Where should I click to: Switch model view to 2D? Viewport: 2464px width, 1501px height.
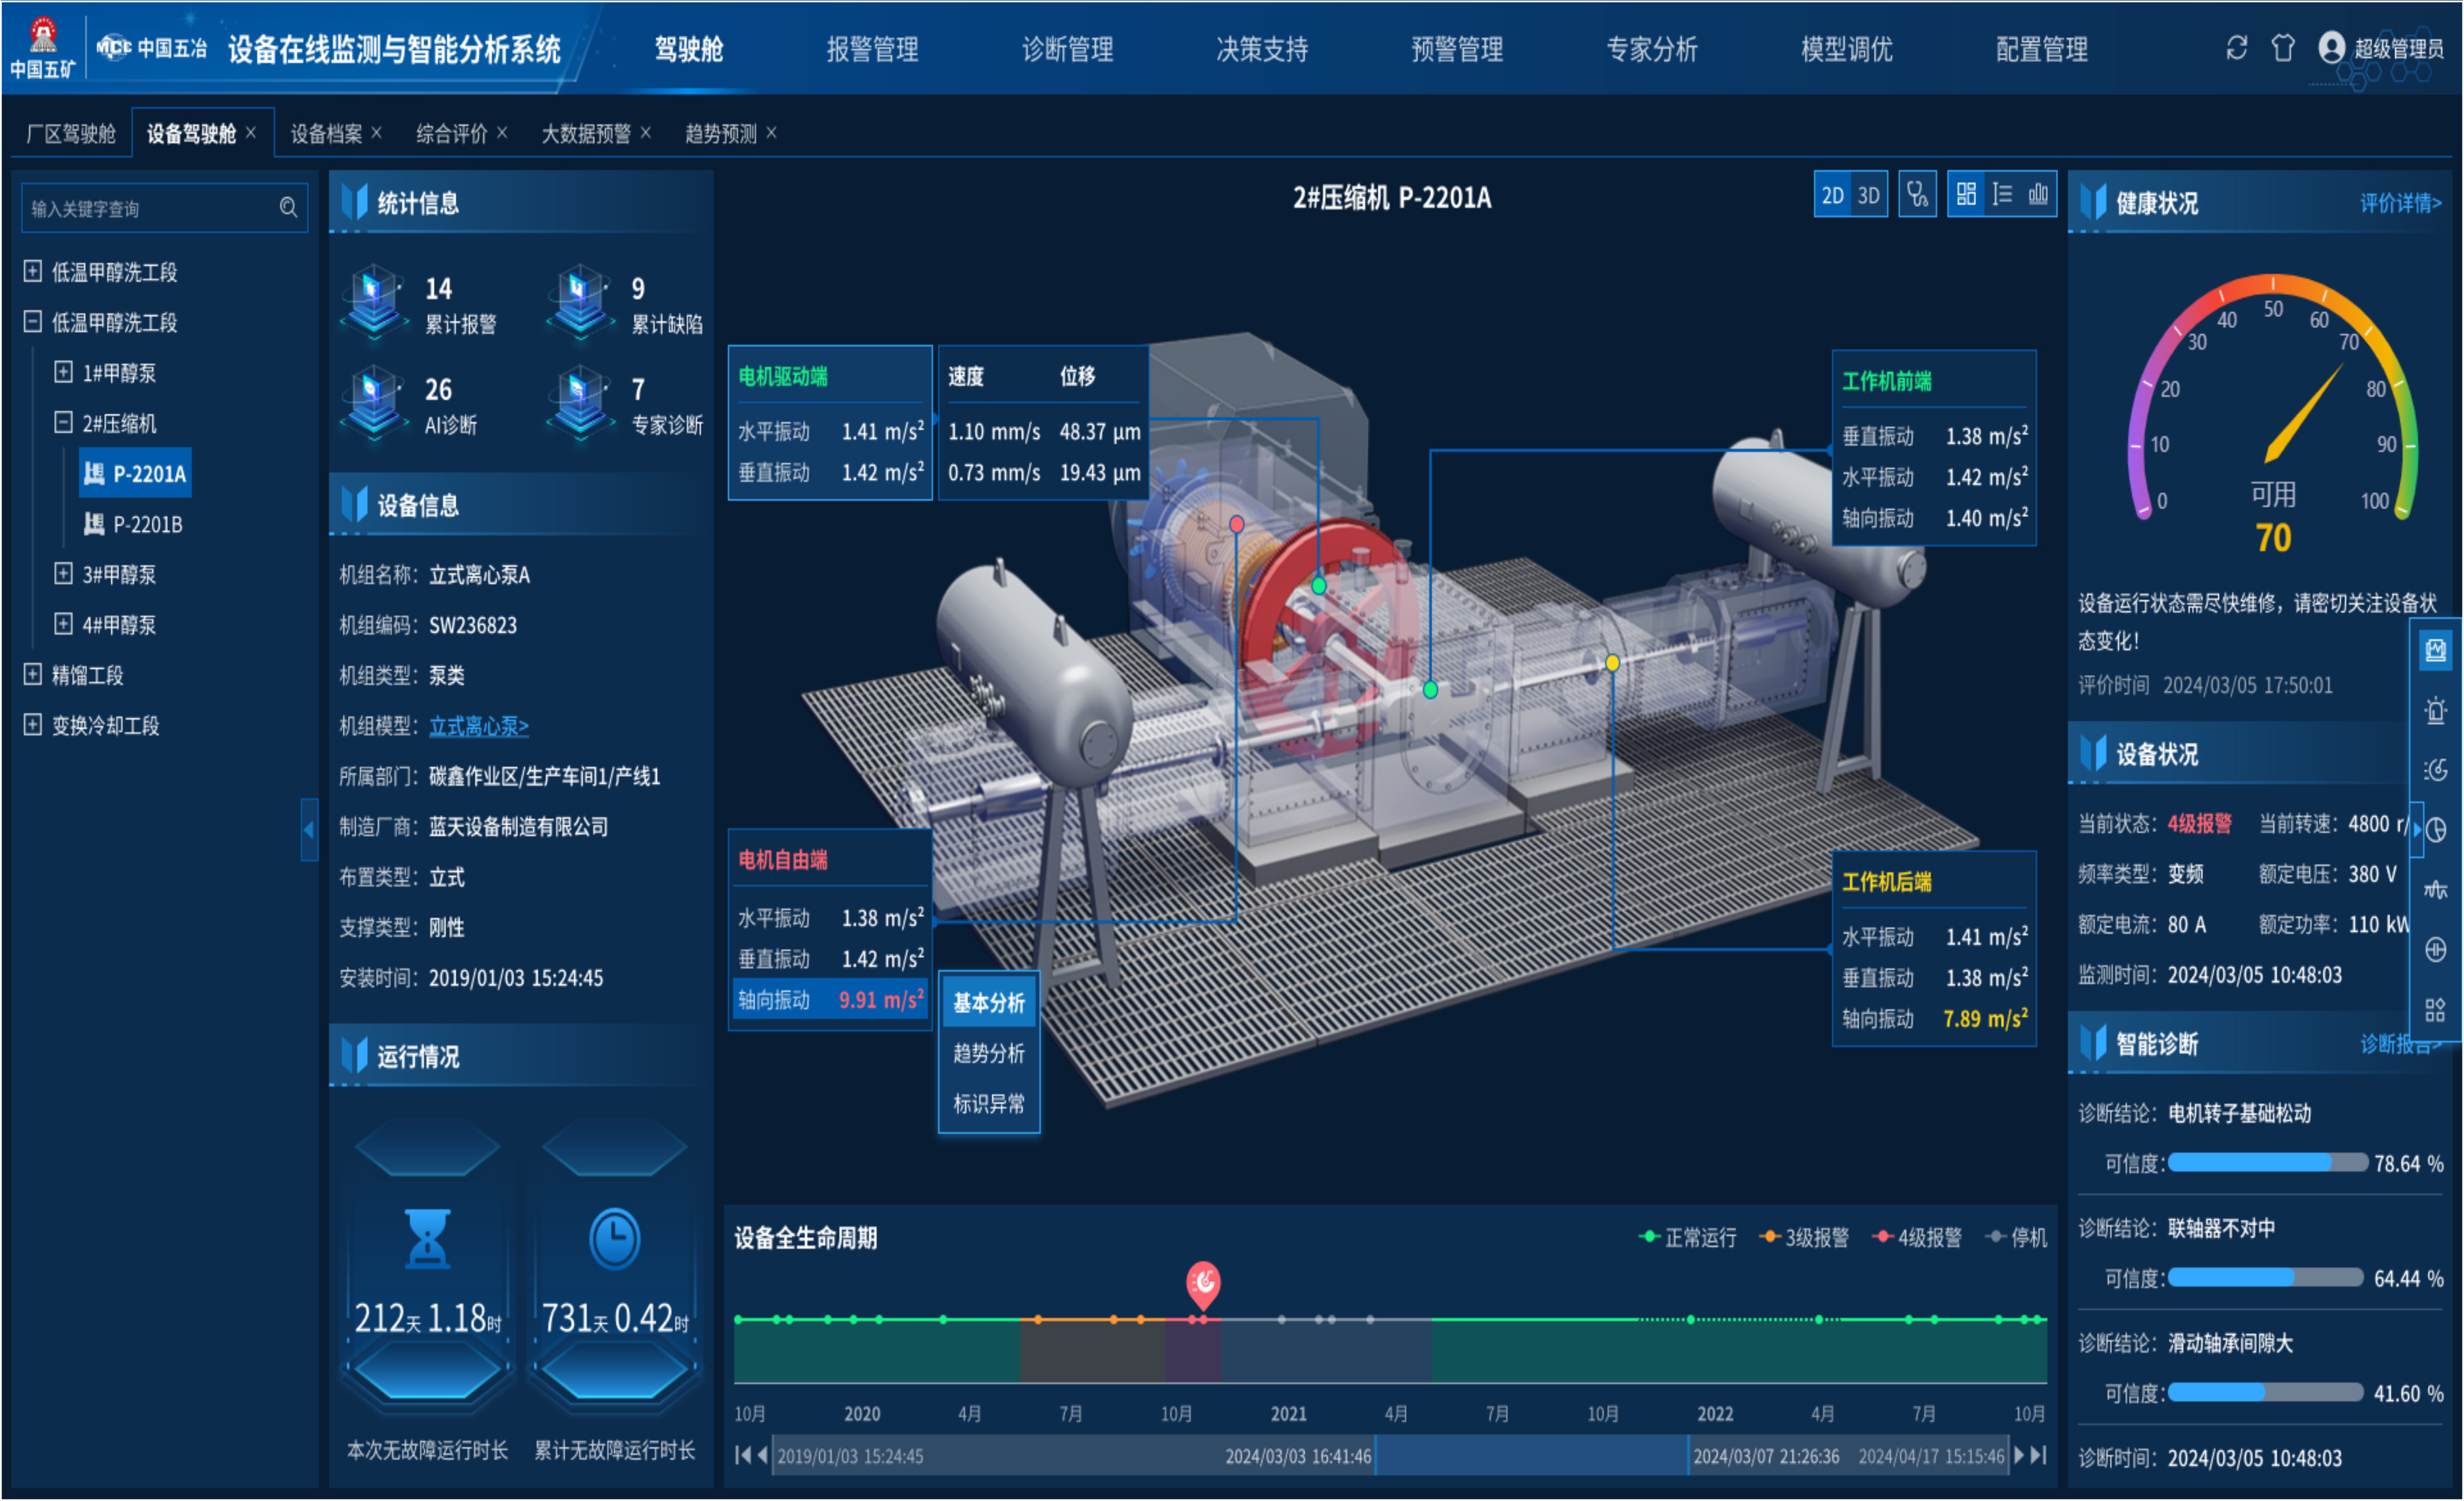[1832, 195]
